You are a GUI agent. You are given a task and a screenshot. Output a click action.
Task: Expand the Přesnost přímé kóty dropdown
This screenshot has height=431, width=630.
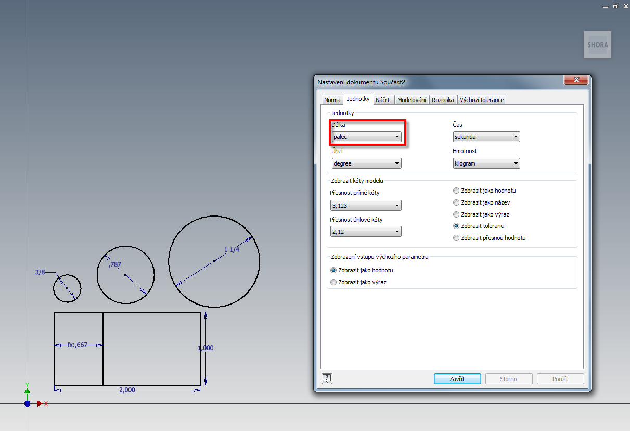click(x=366, y=206)
